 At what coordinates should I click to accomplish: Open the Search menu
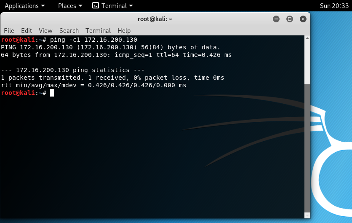[69, 31]
